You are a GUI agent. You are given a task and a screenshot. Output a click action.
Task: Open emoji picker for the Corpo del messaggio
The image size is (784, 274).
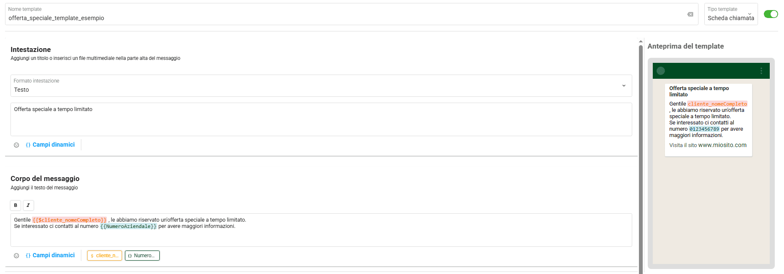[x=16, y=256]
